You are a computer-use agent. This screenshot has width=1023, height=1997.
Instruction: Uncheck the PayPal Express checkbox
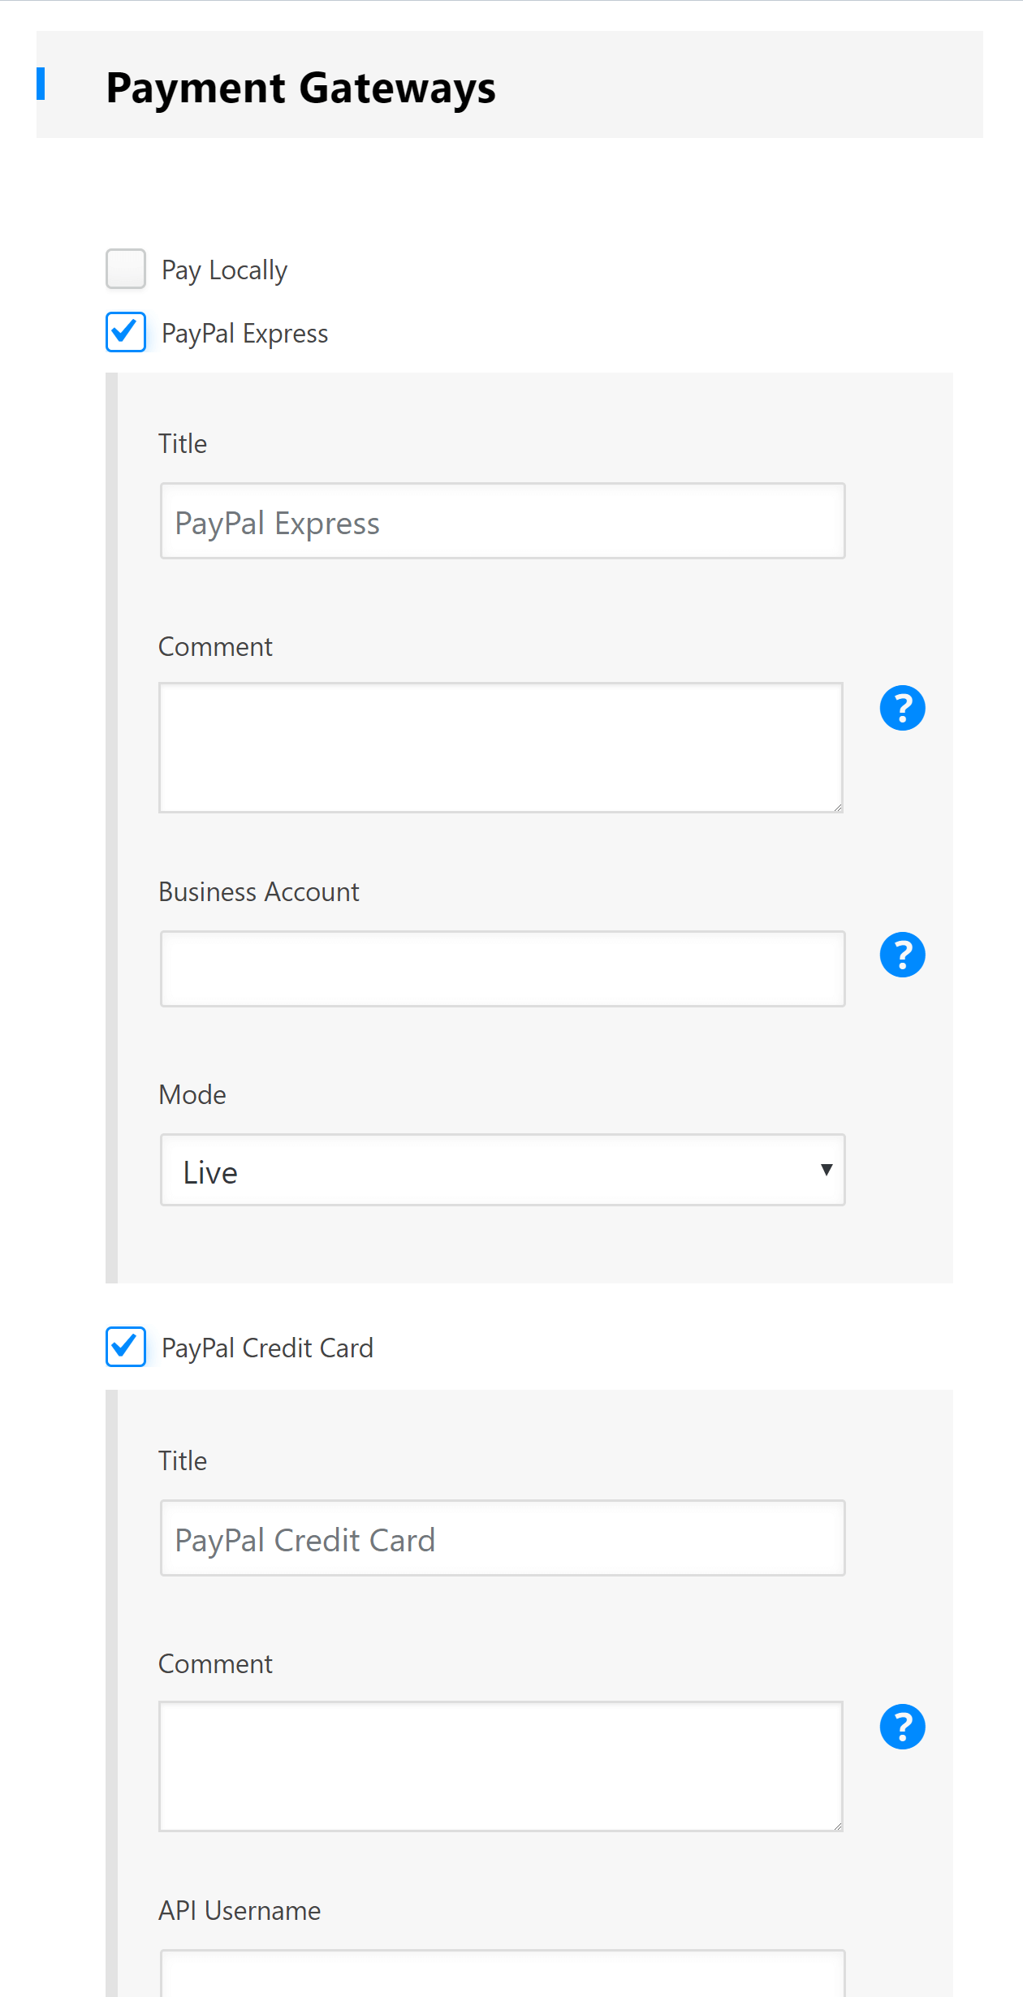pyautogui.click(x=126, y=332)
